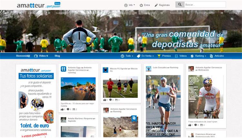Expand the Todo filter dropdown

point(129,56)
